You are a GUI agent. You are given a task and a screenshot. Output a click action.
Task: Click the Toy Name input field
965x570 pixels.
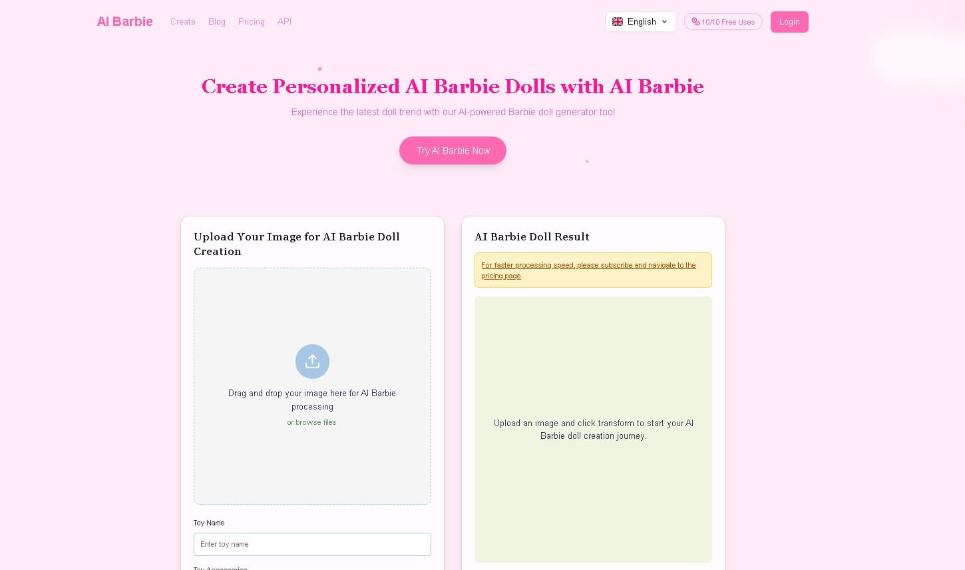[x=312, y=544]
